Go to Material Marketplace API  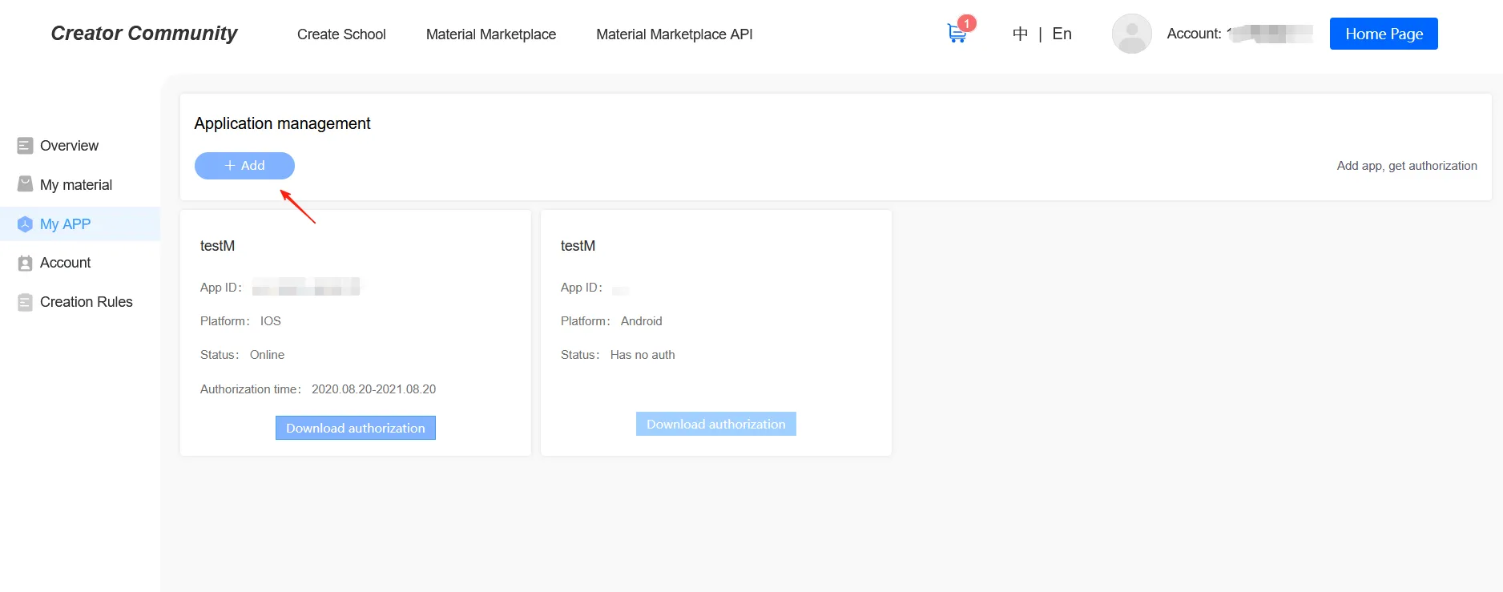(674, 34)
